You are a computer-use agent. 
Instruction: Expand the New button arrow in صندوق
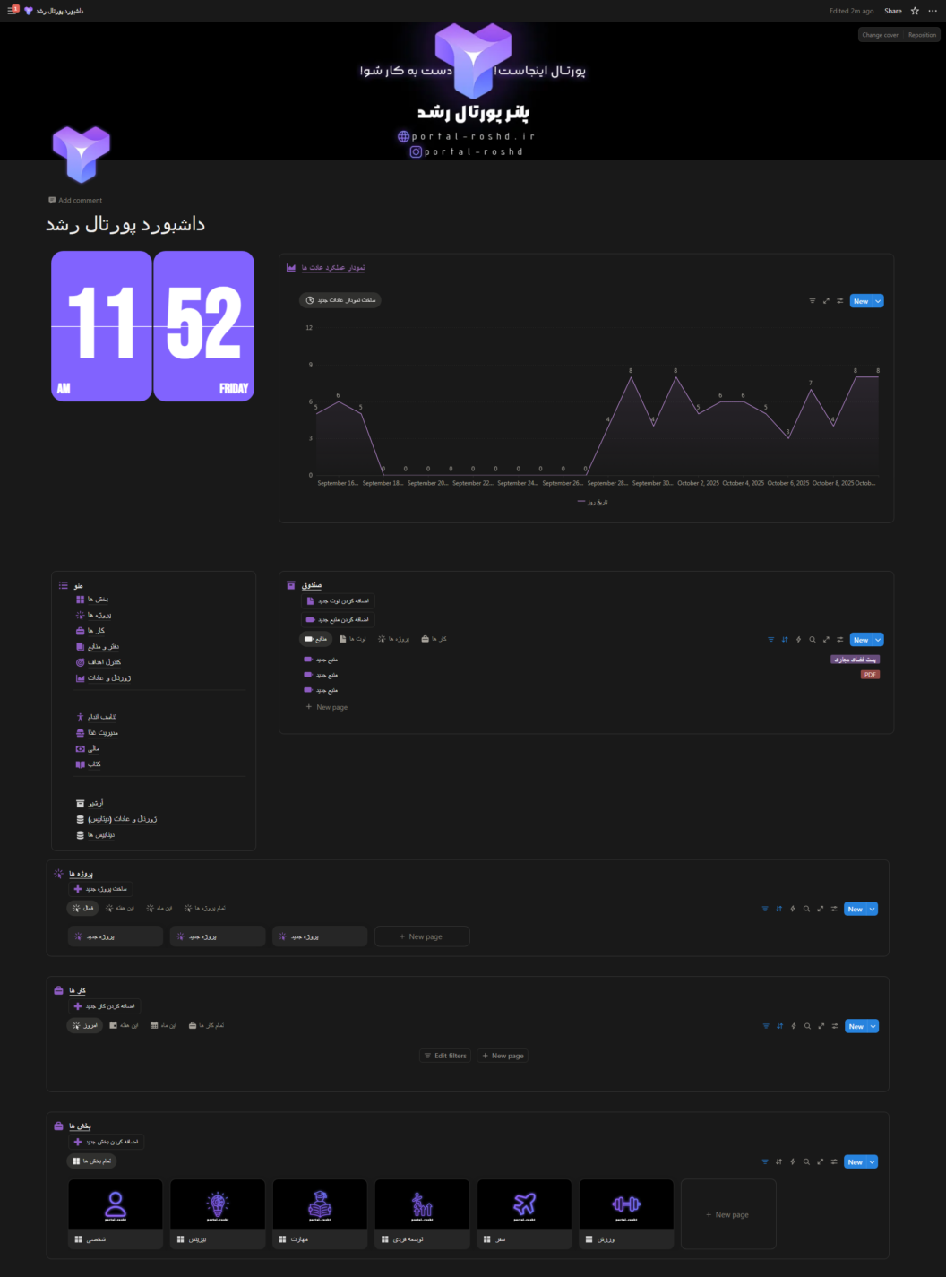coord(879,640)
